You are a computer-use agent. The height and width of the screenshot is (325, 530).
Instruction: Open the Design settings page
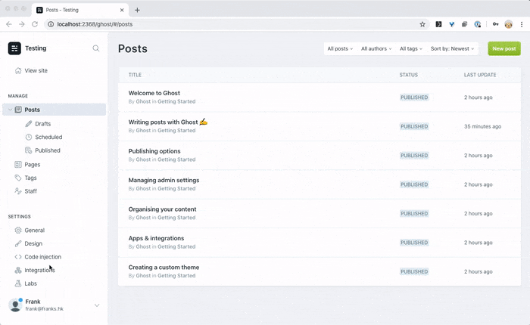pyautogui.click(x=33, y=243)
